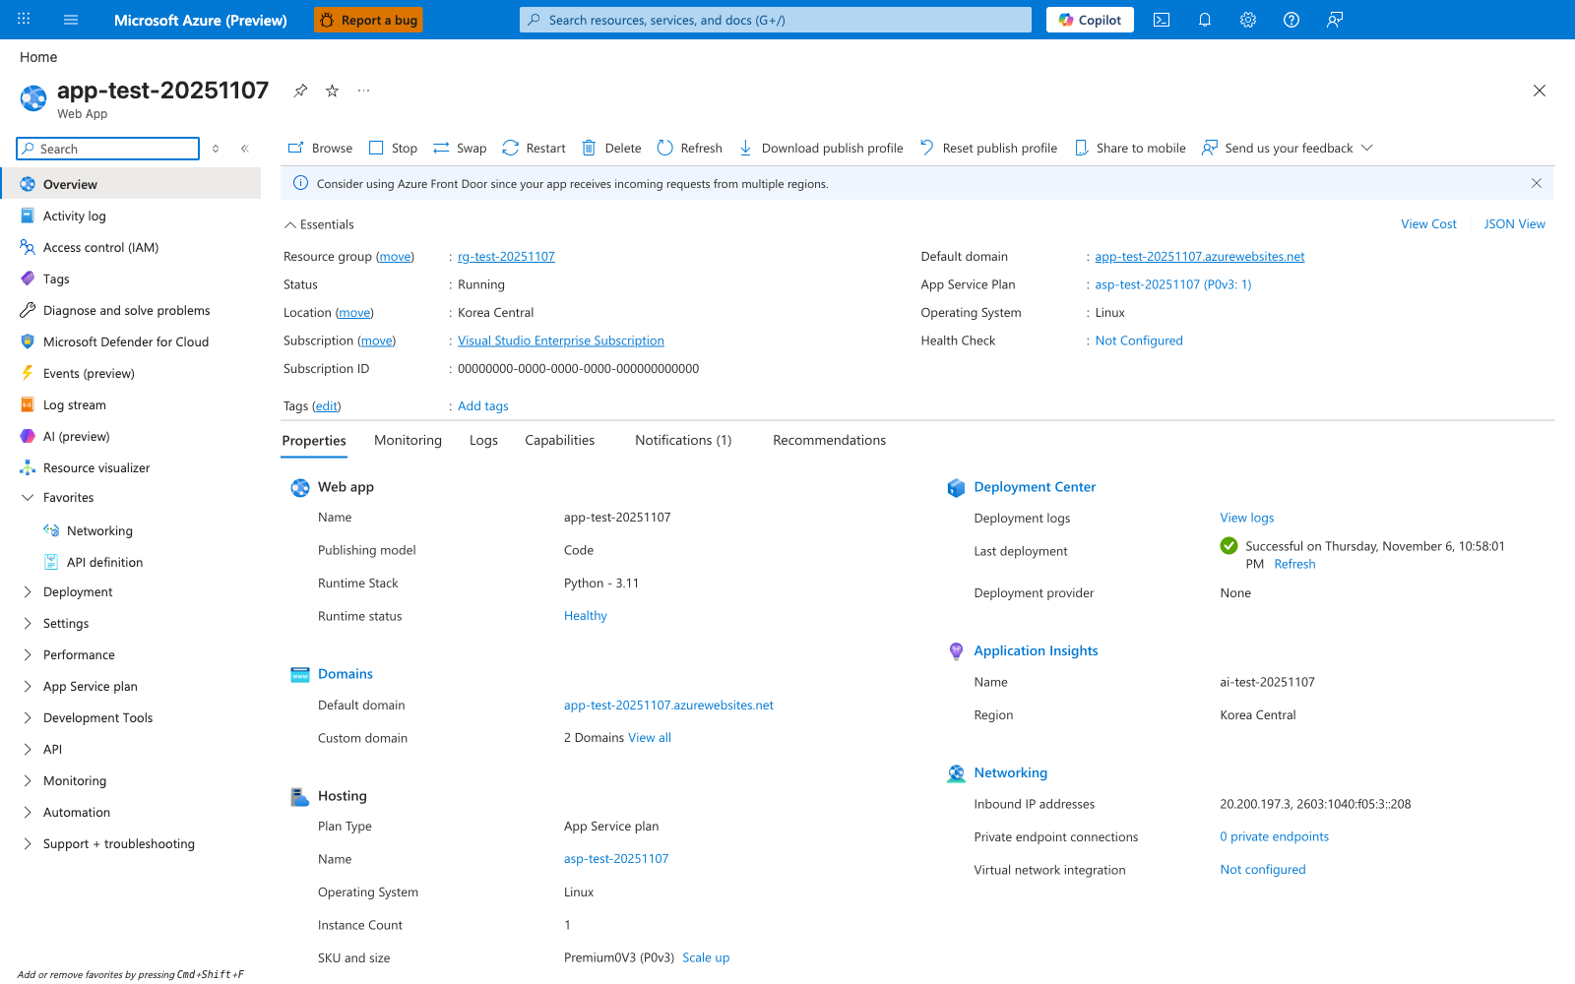Click Copilot button
The height and width of the screenshot is (984, 1575).
tap(1090, 20)
